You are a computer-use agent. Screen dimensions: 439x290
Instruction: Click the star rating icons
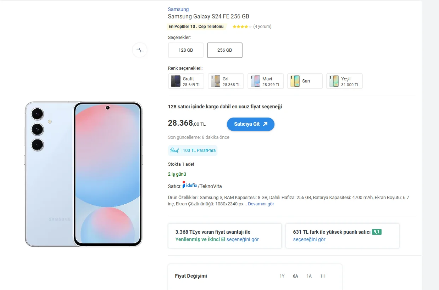pyautogui.click(x=242, y=27)
